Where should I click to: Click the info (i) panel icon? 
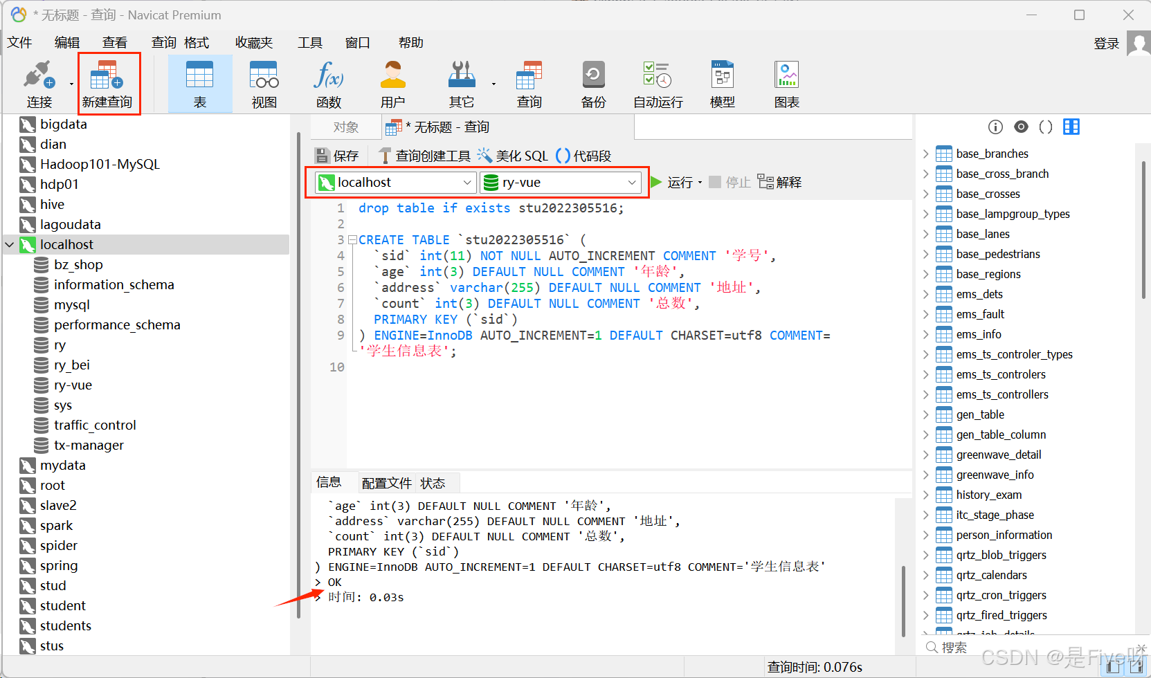pos(995,127)
